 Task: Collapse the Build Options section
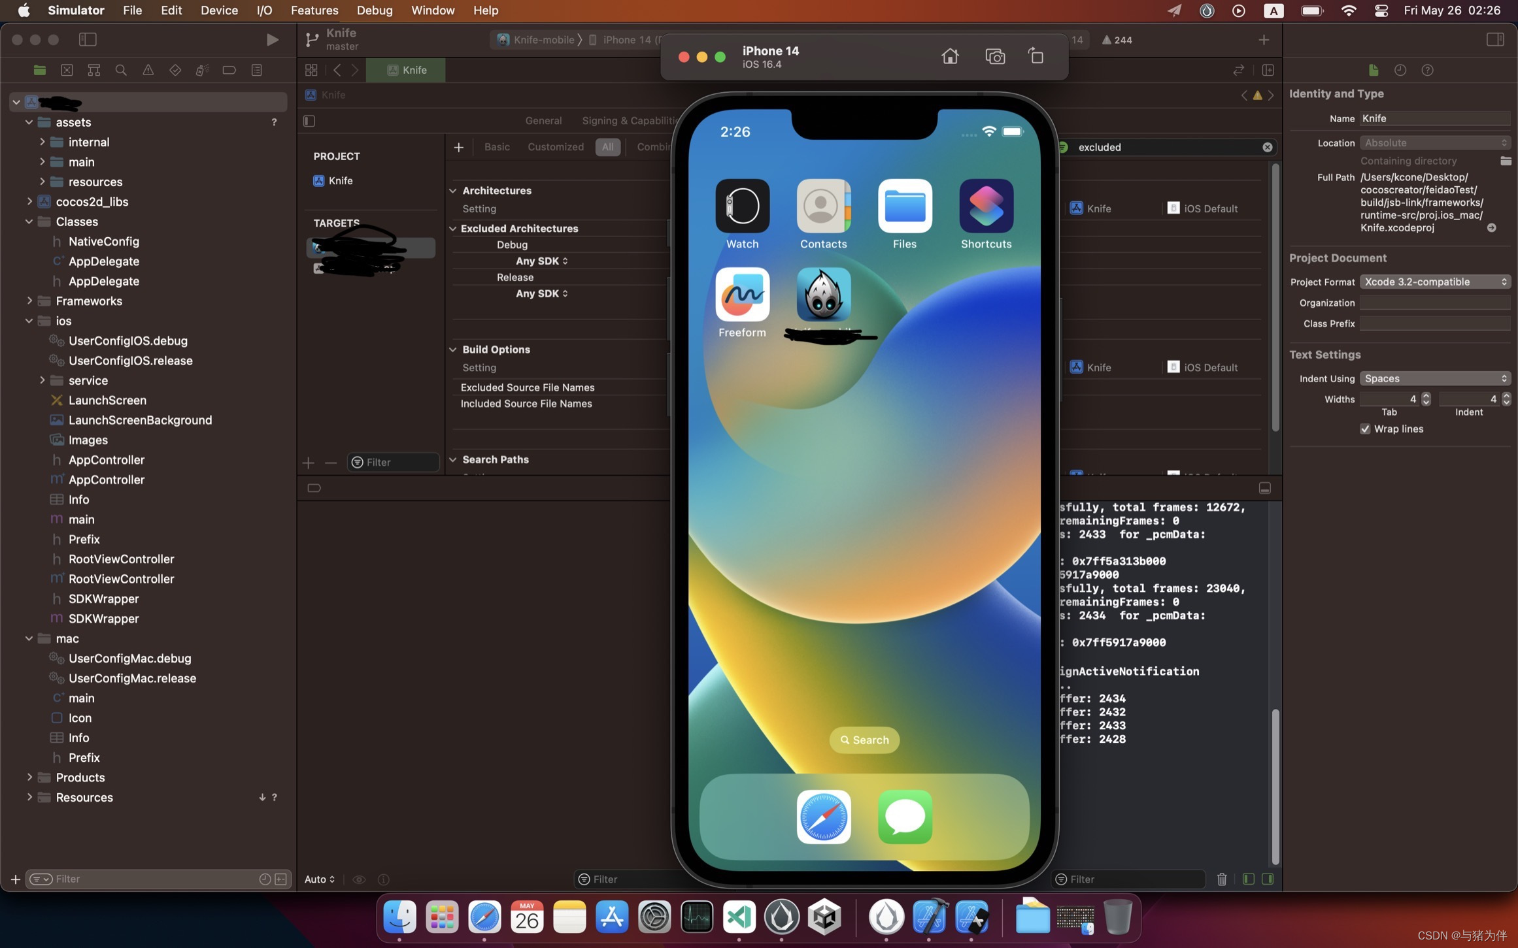click(x=452, y=350)
